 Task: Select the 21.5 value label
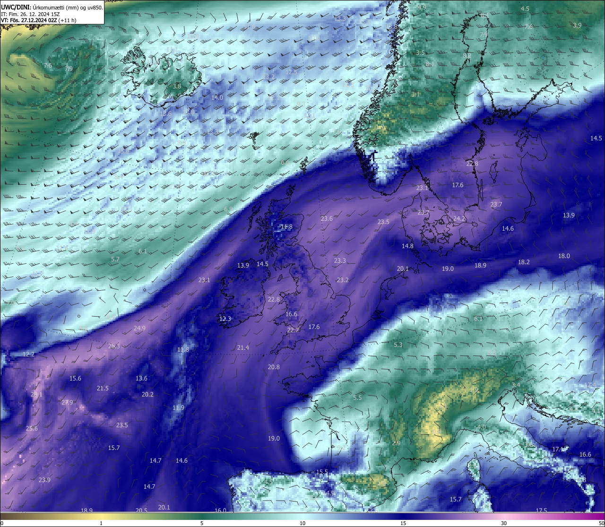point(103,389)
